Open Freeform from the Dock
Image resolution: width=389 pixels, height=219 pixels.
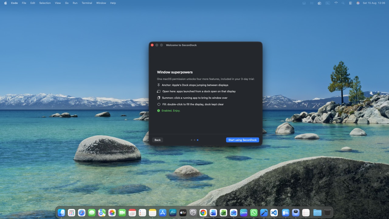173,213
